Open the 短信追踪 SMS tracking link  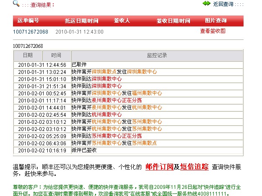[195, 167]
